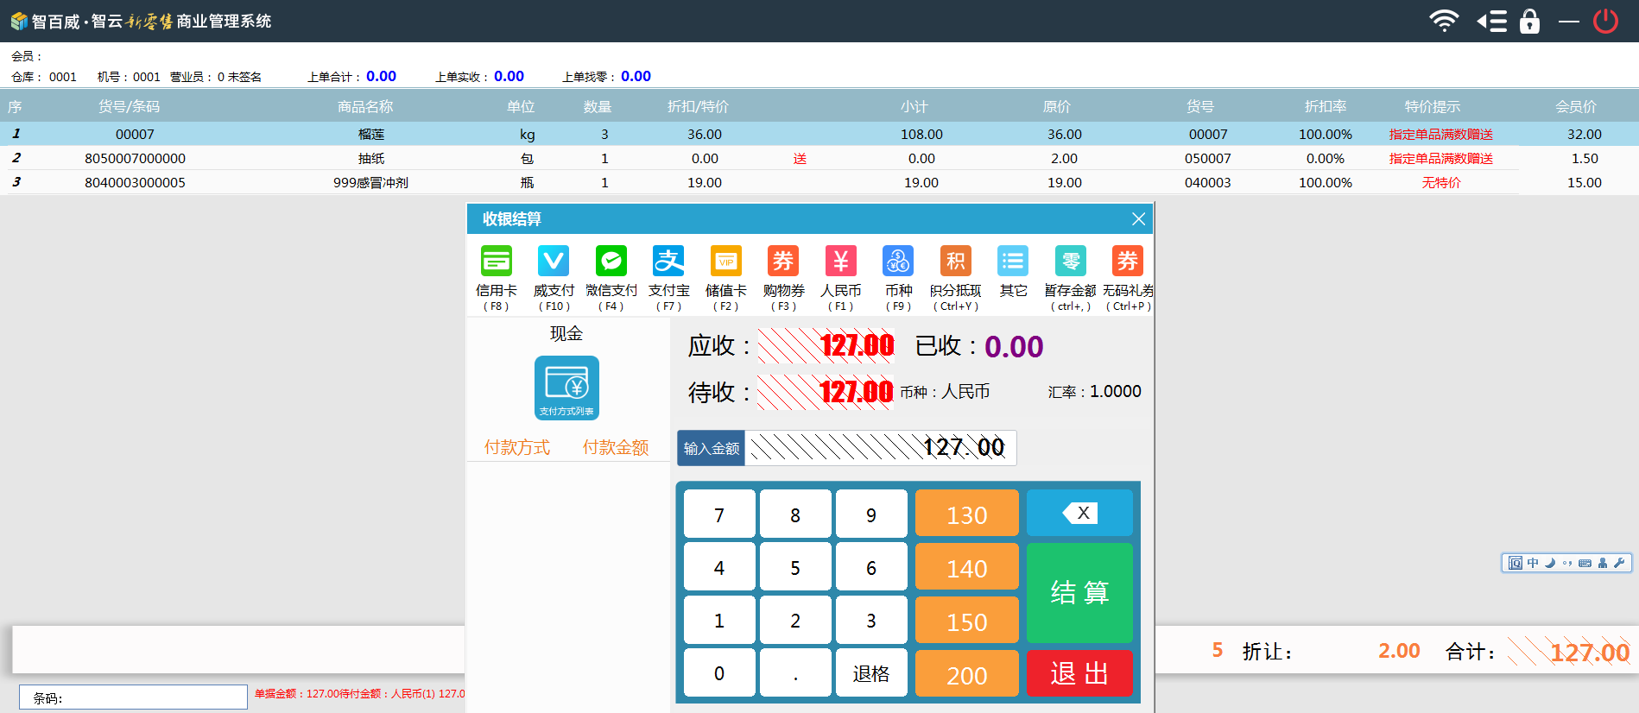Click the 威支付 payment icon

tap(554, 262)
